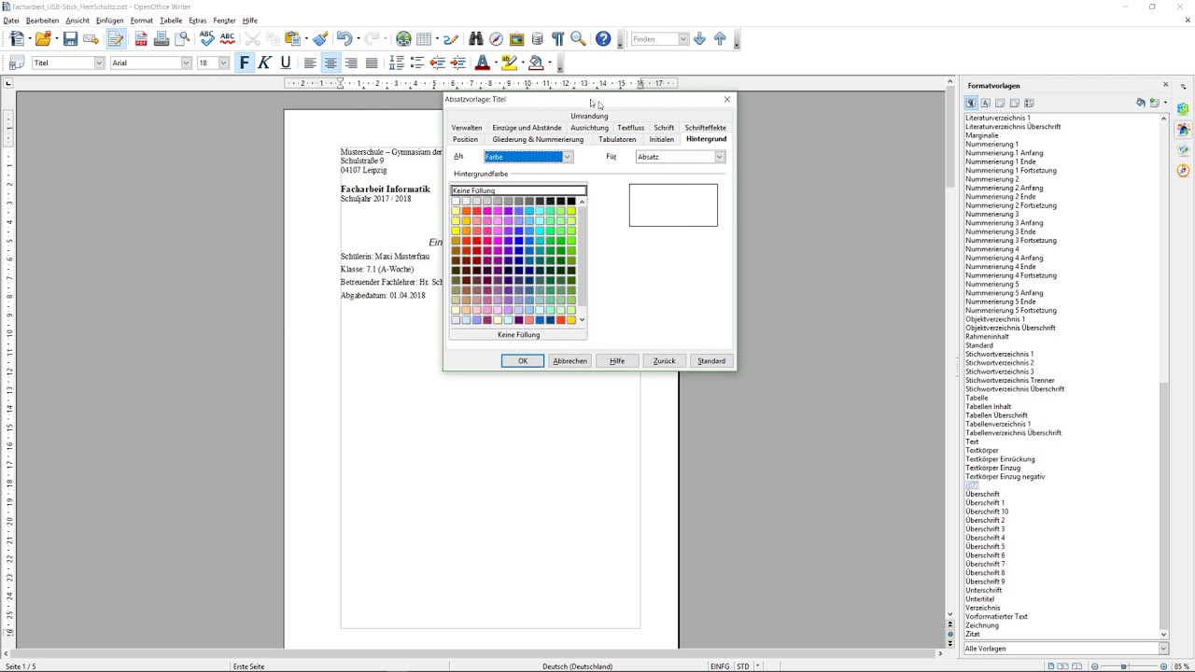Open the Navigator compass toolbar icon

coord(497,39)
